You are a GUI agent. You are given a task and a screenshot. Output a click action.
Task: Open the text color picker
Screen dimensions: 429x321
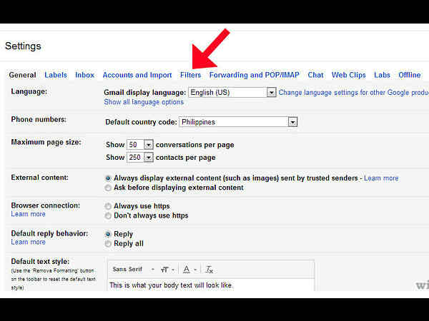tap(190, 270)
